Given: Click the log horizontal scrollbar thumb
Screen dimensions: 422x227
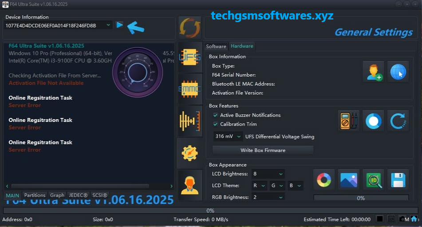Looking at the screenshot, I should click(80, 186).
